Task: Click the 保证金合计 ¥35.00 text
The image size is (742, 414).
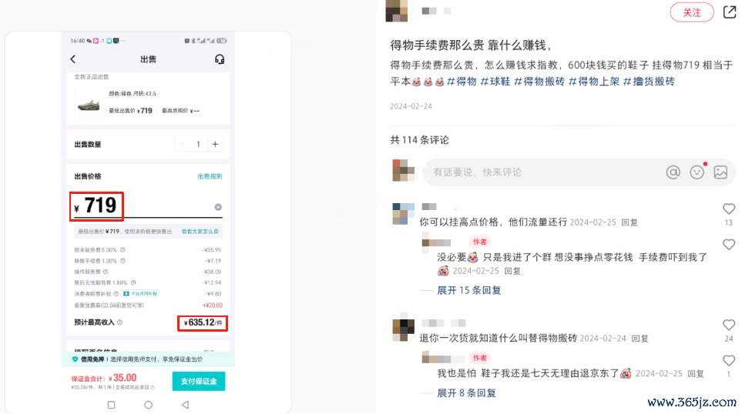Action: pyautogui.click(x=104, y=378)
